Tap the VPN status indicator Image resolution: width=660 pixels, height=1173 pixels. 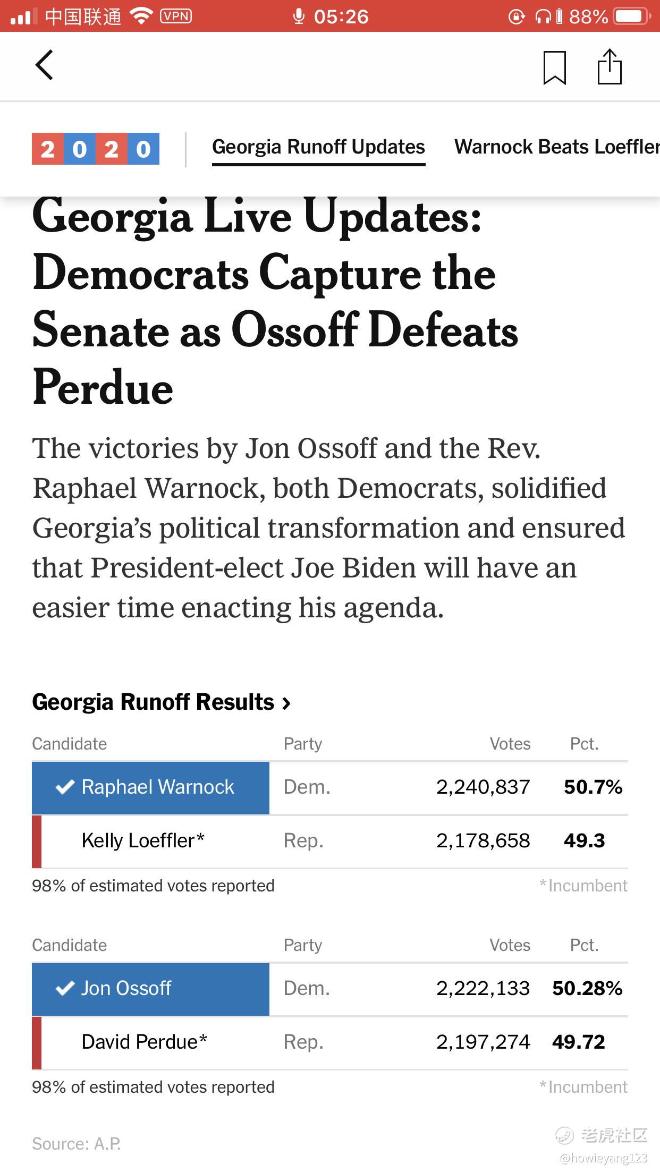tap(176, 16)
